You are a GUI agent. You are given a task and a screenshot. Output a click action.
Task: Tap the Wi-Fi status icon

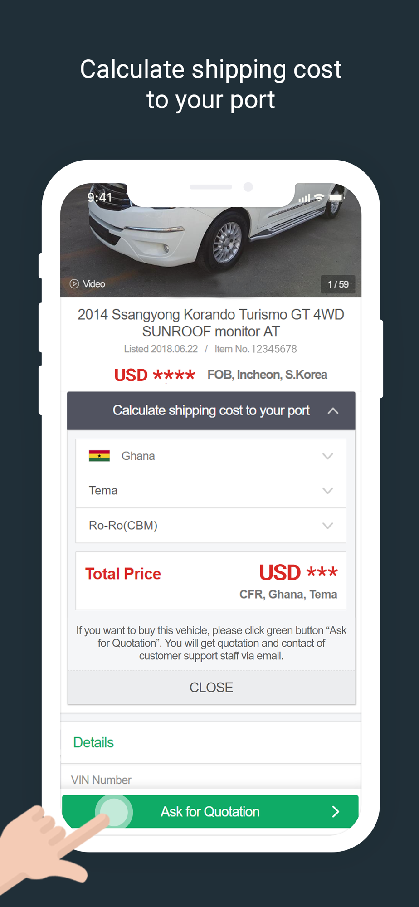[319, 197]
